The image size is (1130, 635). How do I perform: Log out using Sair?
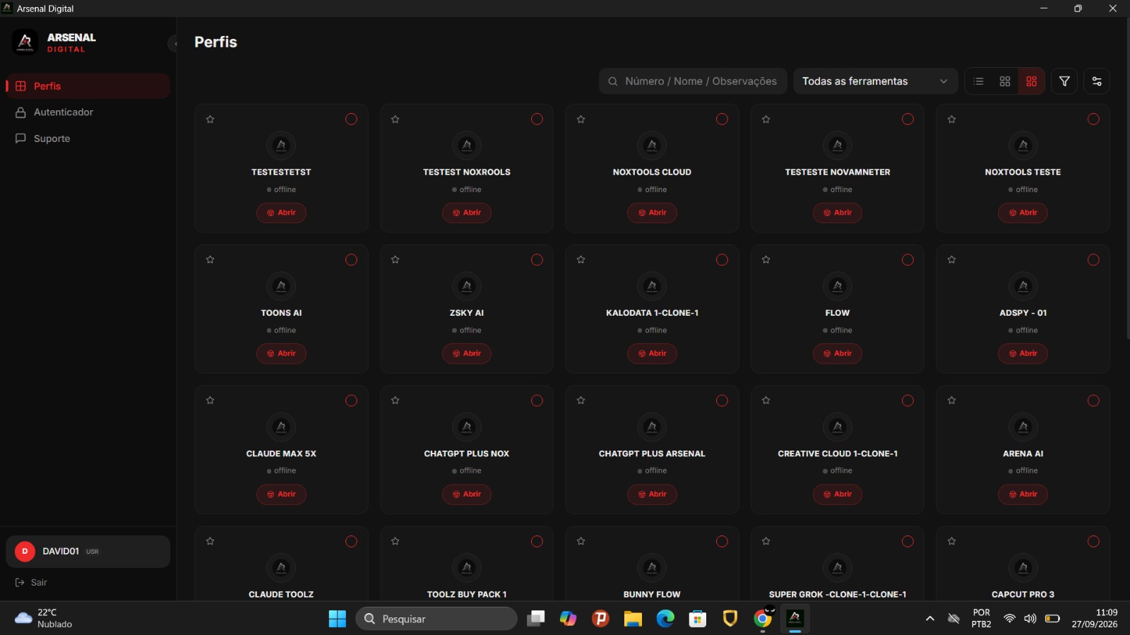[x=31, y=583]
